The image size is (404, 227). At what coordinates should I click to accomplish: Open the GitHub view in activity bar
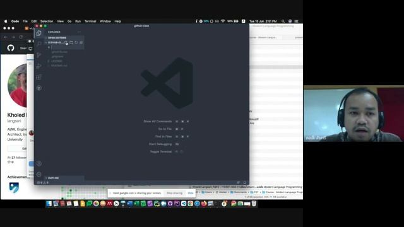point(39,88)
